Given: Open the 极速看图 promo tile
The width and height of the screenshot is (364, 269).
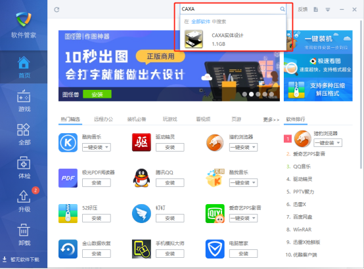Looking at the screenshot, I should tap(318, 66).
